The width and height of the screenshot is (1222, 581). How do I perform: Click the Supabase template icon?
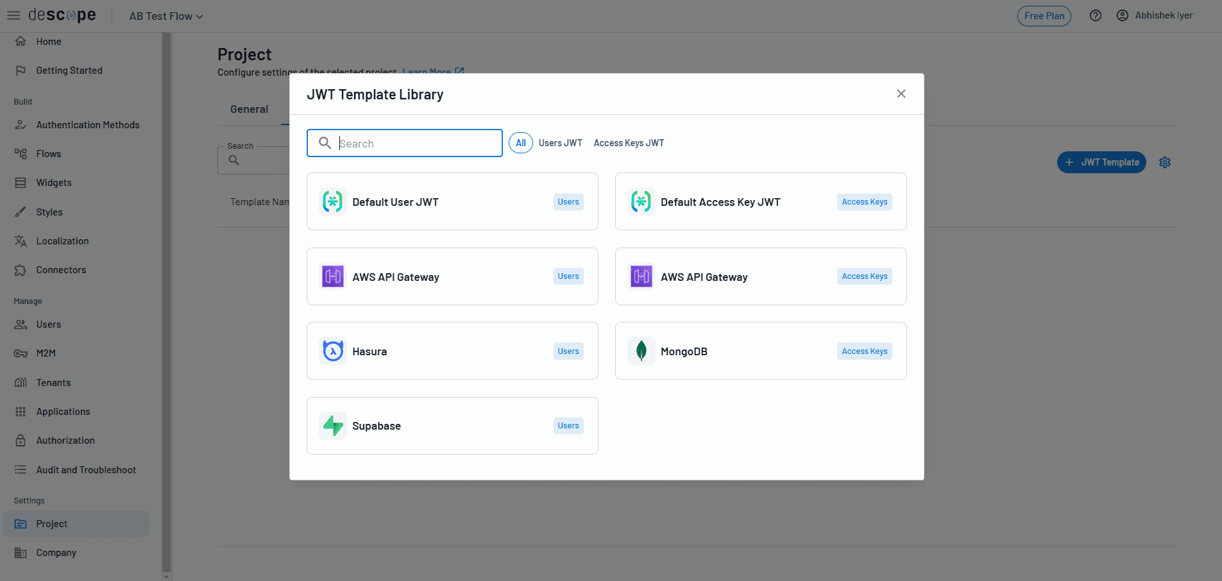tap(332, 425)
